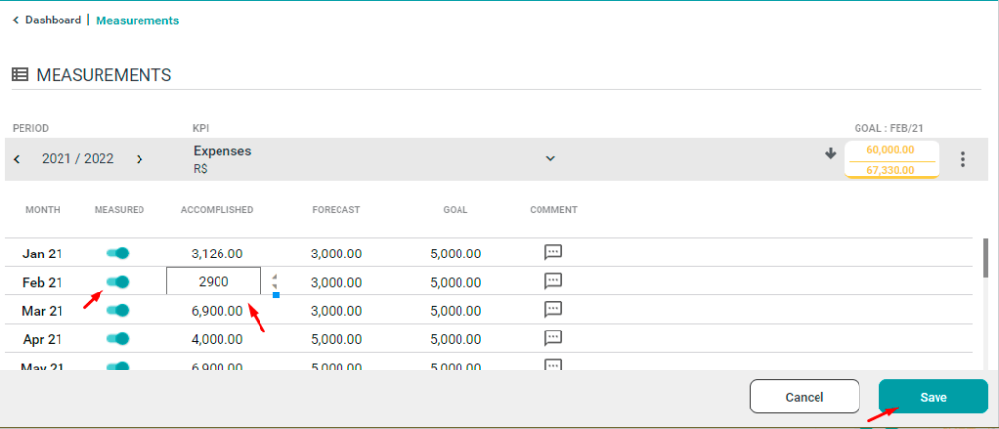
Task: Click the Save button
Action: 934,397
